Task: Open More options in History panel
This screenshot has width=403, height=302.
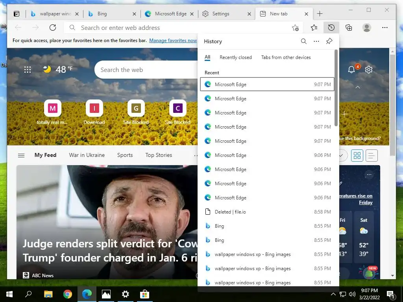Action: 316,41
